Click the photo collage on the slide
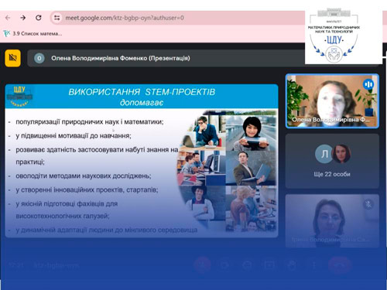This screenshot has height=290, width=387. 227,171
